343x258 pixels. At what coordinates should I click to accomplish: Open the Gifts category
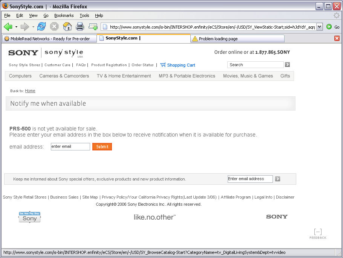285,76
